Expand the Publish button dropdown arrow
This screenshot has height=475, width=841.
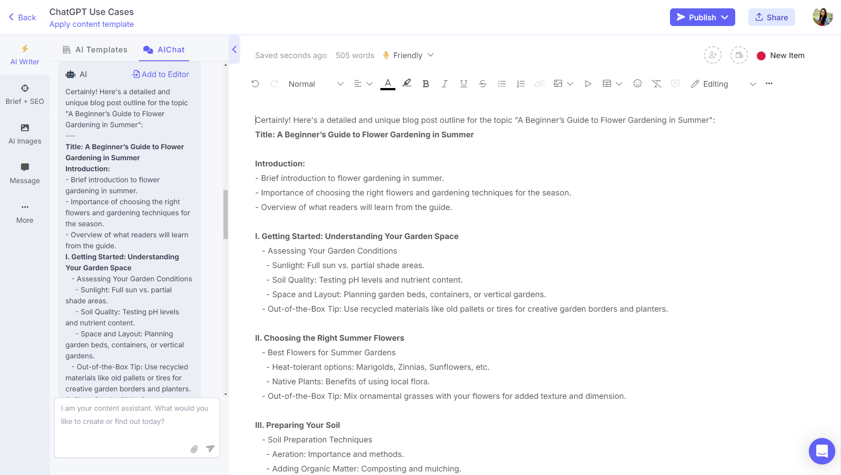click(725, 17)
